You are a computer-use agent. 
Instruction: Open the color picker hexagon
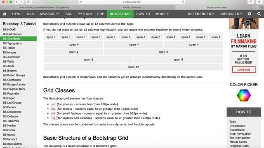[x=244, y=95]
